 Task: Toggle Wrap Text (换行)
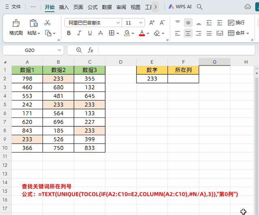pyautogui.click(x=236, y=23)
